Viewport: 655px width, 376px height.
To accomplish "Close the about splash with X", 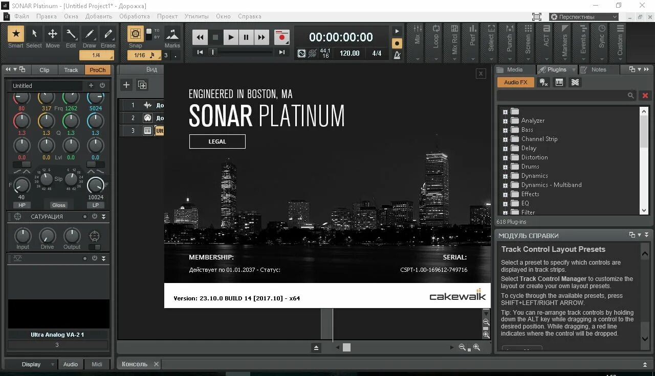I will 481,74.
